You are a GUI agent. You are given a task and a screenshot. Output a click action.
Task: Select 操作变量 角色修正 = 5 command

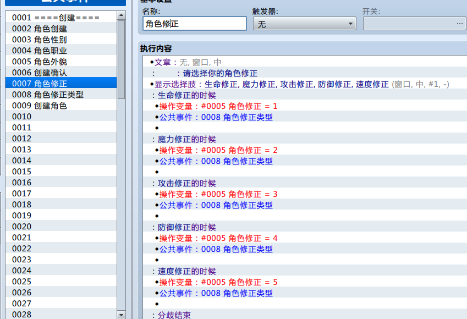[x=305, y=282]
